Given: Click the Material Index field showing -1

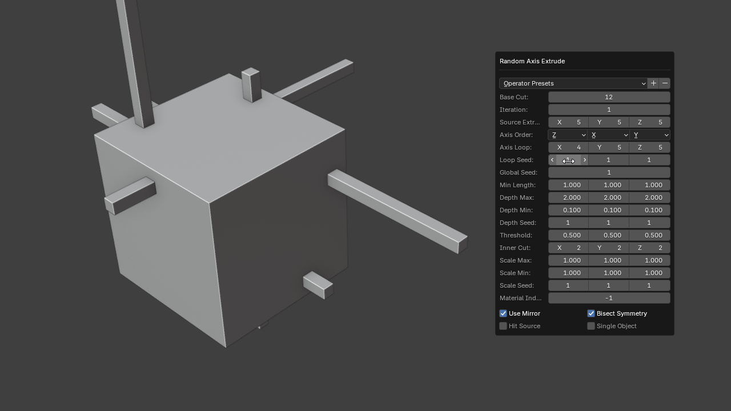Looking at the screenshot, I should point(609,298).
